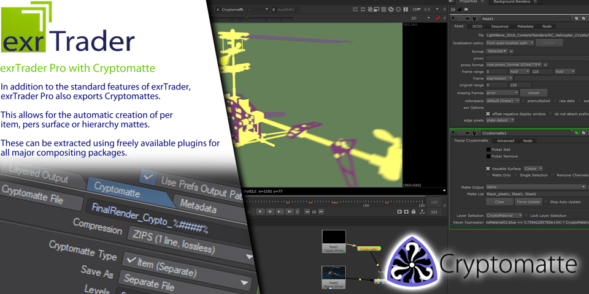The width and height of the screenshot is (589, 294).
Task: Click the wrench icon on the Read1 panel
Action: 474,18
